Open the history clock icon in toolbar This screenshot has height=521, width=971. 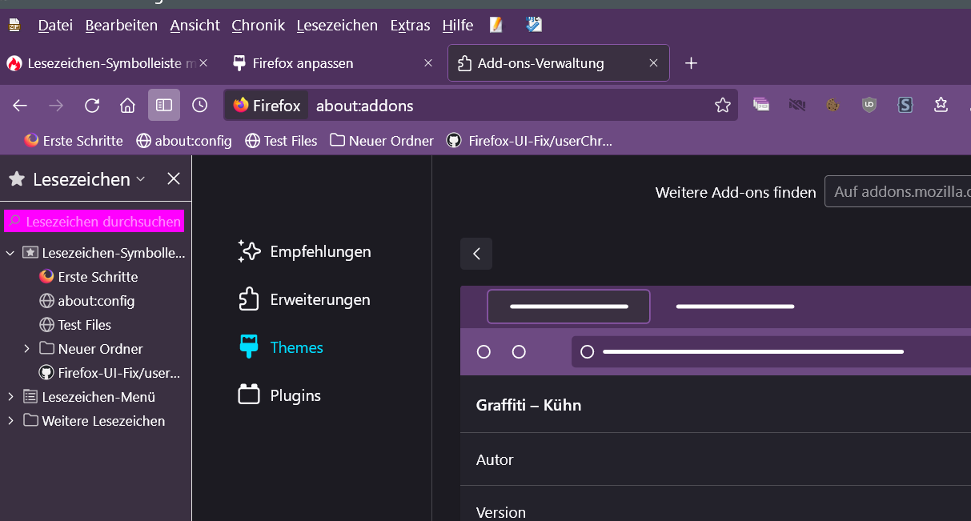[200, 106]
